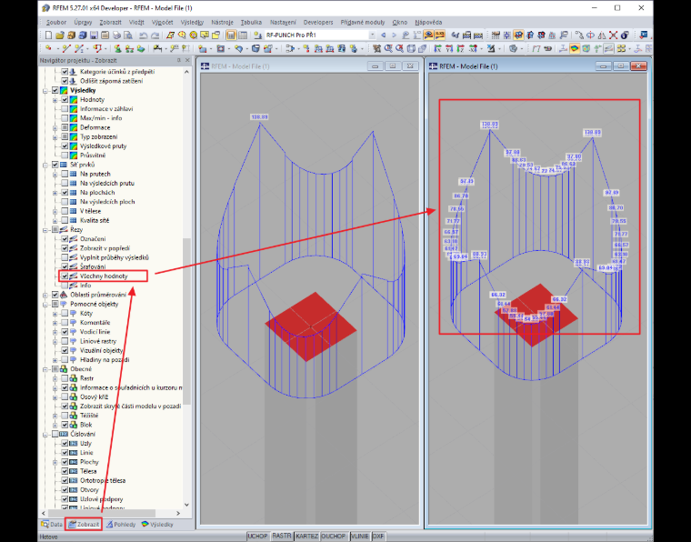Image resolution: width=691 pixels, height=542 pixels.
Task: Click the UCHOP status bar button
Action: tap(257, 537)
